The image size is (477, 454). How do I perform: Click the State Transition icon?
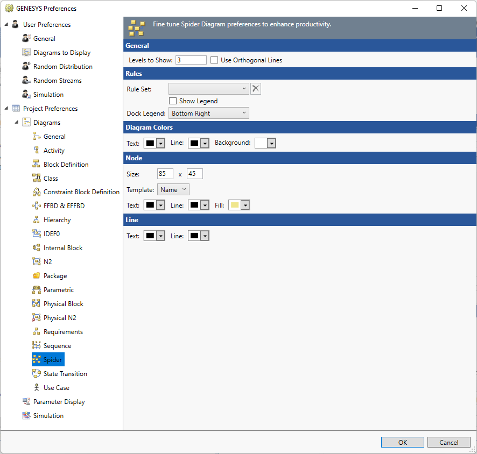37,374
